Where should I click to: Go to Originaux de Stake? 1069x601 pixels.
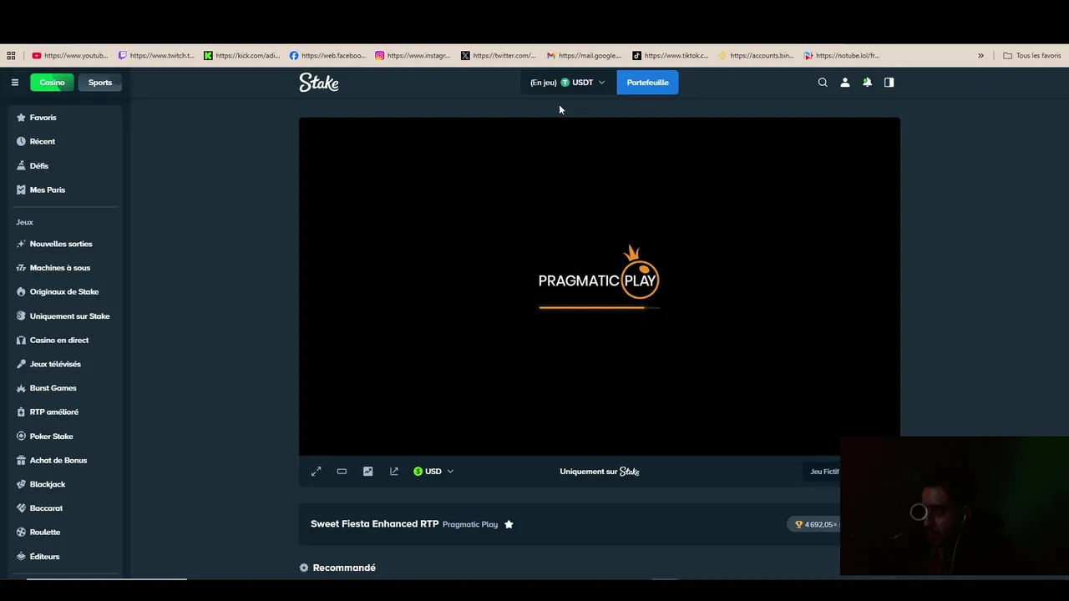point(65,292)
